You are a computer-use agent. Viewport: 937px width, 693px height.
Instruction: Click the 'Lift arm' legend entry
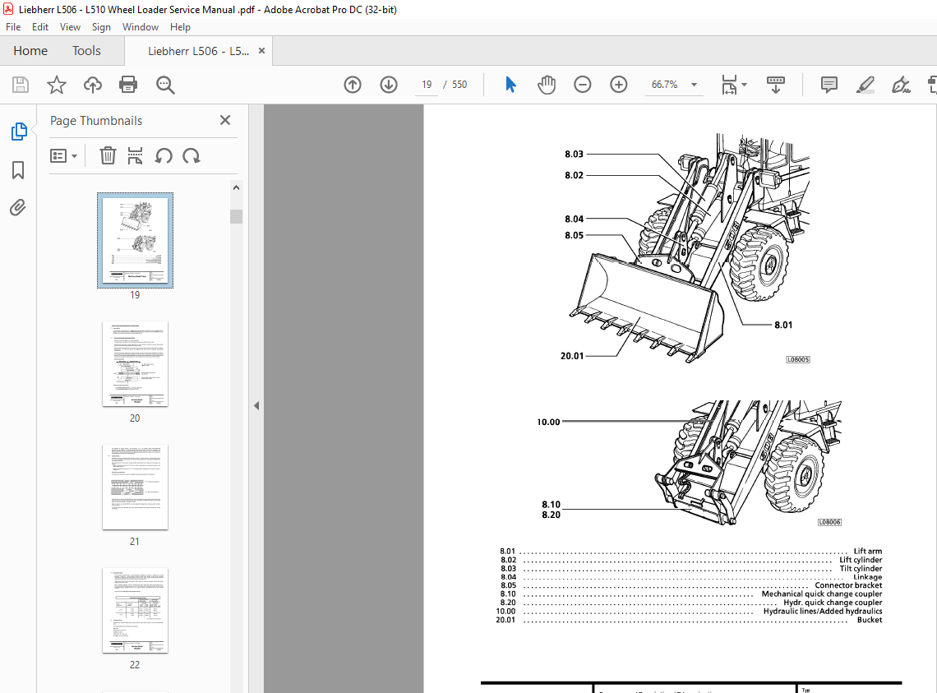click(867, 552)
